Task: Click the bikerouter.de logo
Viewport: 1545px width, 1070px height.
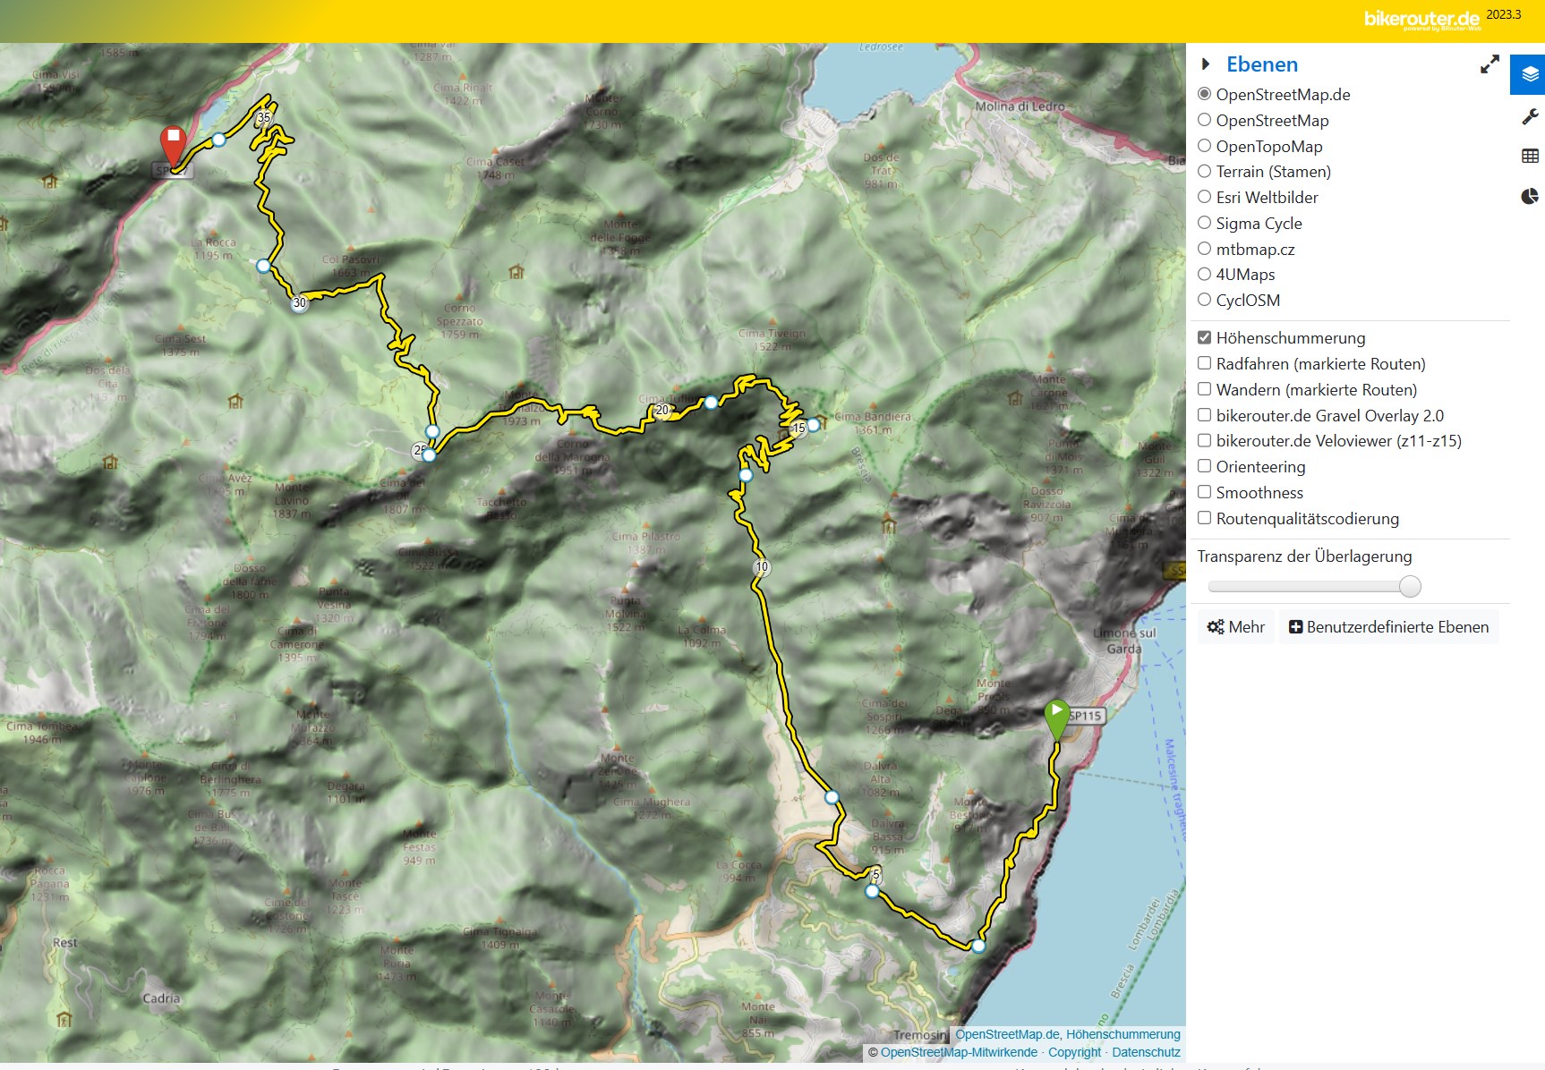Action: pyautogui.click(x=1421, y=20)
